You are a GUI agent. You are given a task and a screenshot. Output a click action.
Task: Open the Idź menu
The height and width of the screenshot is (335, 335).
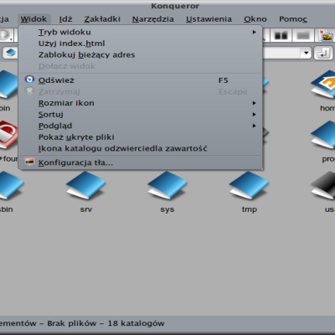tap(65, 19)
